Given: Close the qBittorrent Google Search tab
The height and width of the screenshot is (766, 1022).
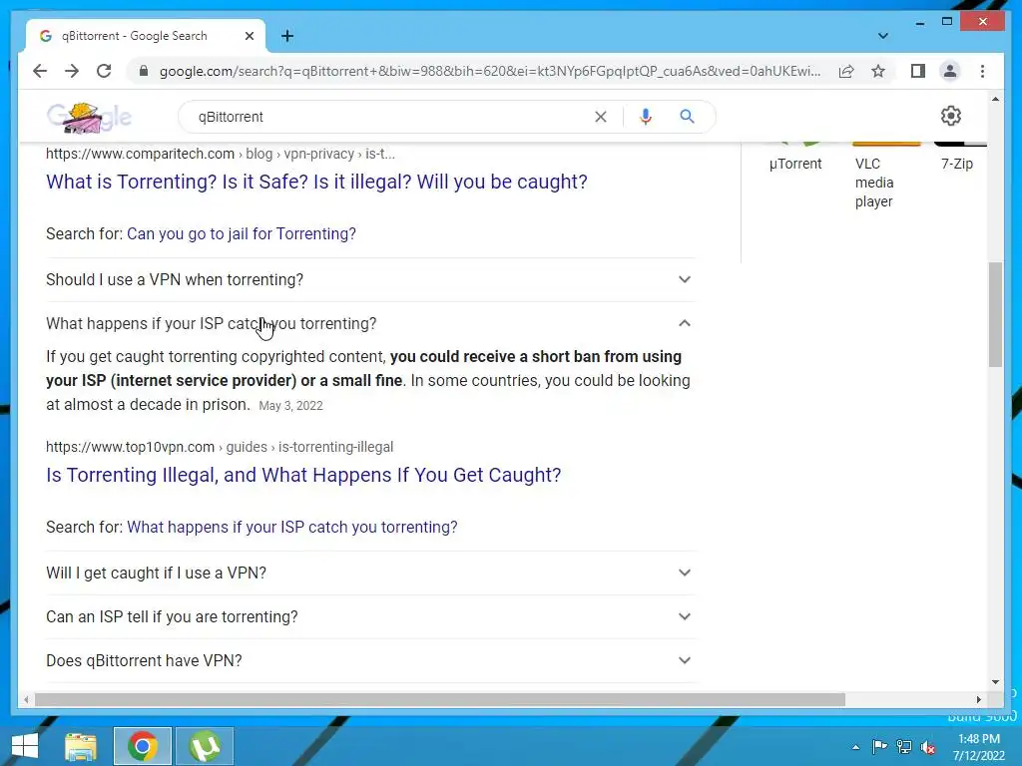Looking at the screenshot, I should tap(249, 36).
